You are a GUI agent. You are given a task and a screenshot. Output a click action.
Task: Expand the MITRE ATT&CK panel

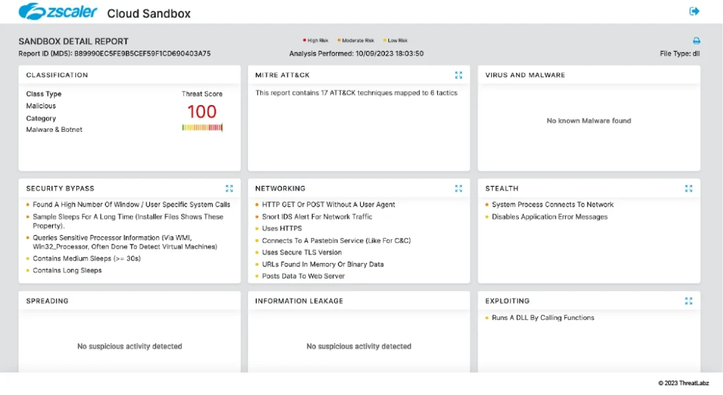(x=459, y=75)
